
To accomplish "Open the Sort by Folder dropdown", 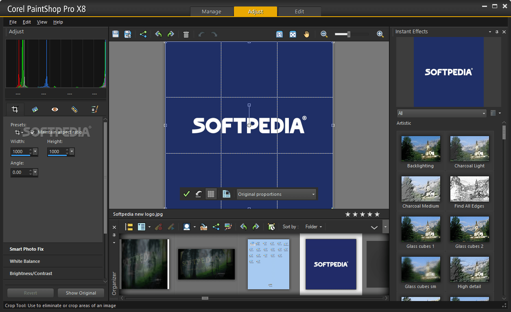I will coord(313,226).
